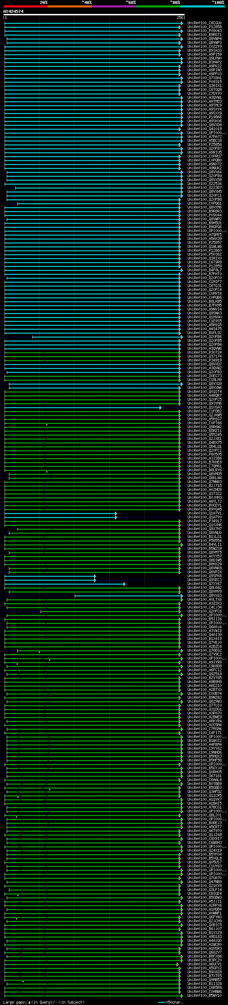Image resolution: width=228 pixels, height=1005 pixels.
Task: Select hit label UniRef100_B5YFG4
Action: coord(204,855)
